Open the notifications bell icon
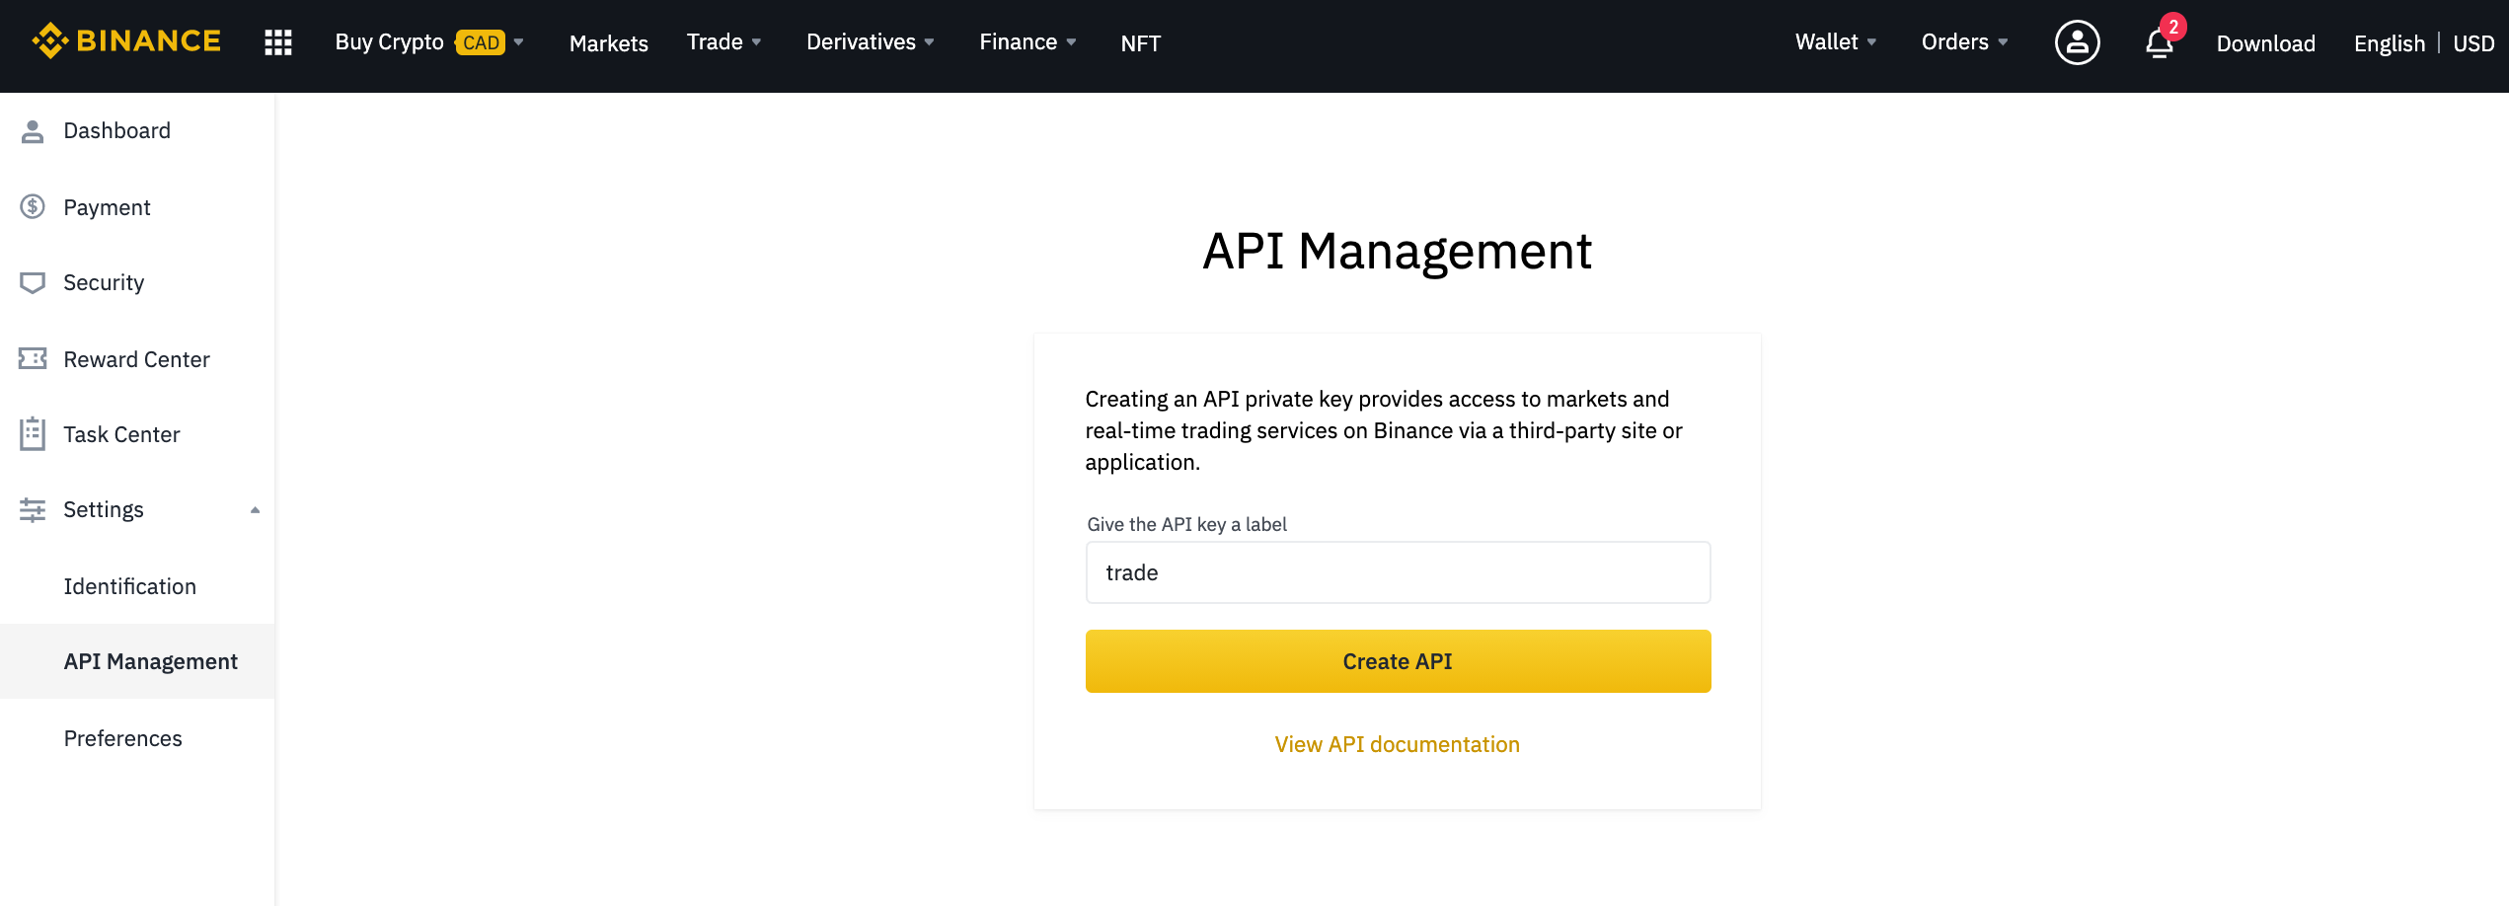Viewport: 2509px width, 906px height. (2159, 43)
